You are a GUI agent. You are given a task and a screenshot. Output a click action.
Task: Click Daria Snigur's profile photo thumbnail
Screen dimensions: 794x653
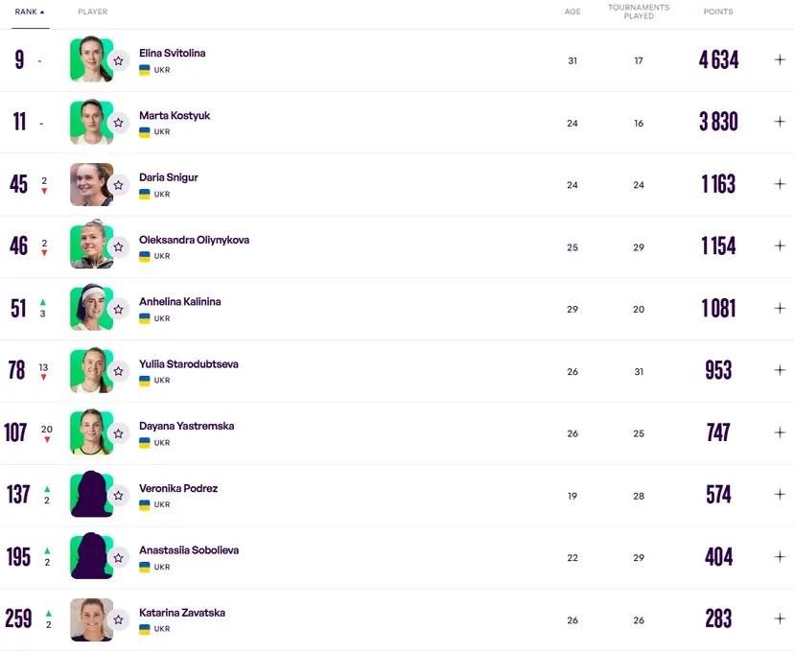coord(91,184)
